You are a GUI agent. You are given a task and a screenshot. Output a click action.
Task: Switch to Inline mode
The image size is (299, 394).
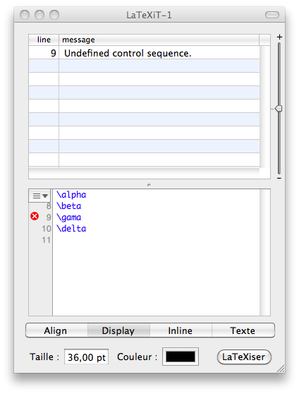click(181, 330)
